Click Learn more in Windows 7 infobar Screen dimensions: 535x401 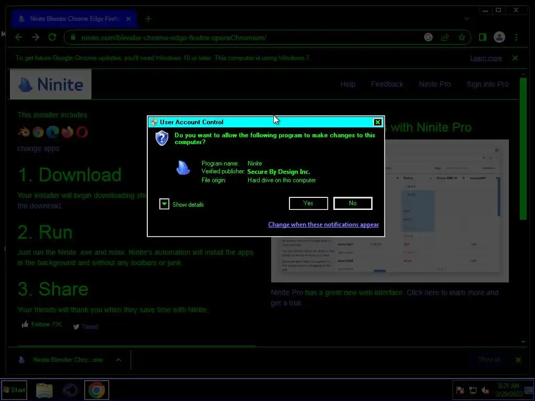pos(486,58)
